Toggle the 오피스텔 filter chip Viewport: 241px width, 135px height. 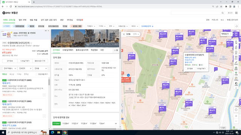click(x=41, y=26)
